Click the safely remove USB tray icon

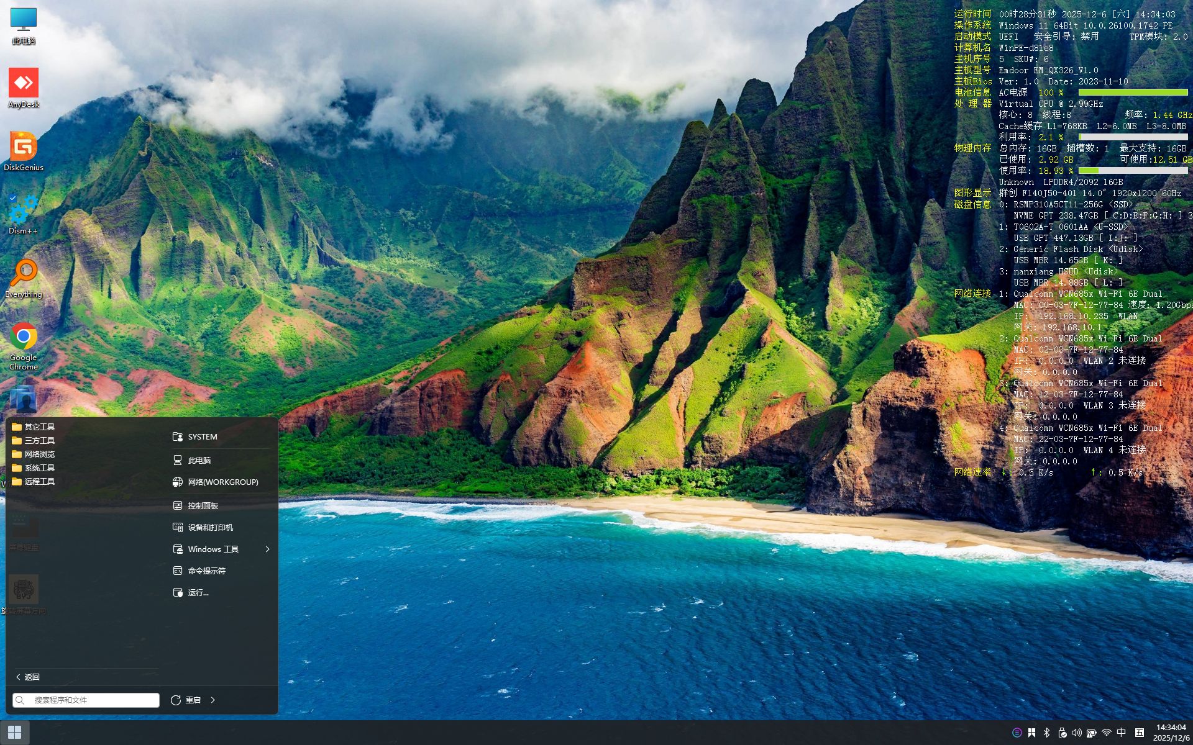coord(1062,733)
